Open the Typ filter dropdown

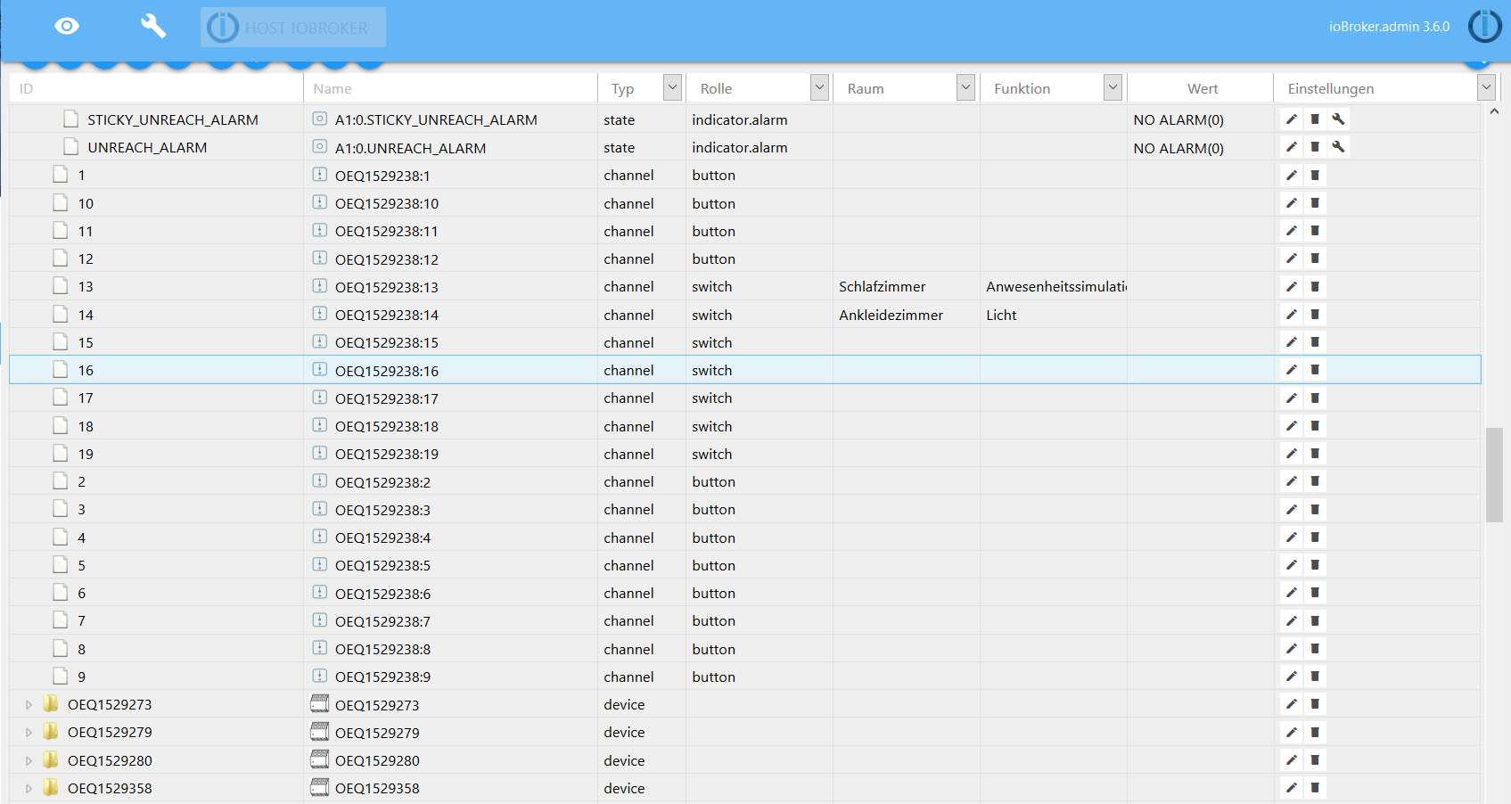click(672, 87)
